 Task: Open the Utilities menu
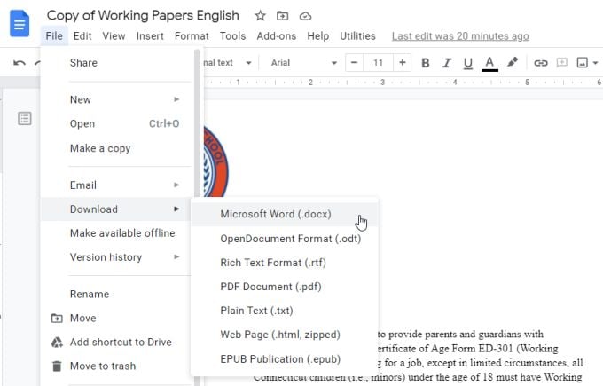(357, 35)
